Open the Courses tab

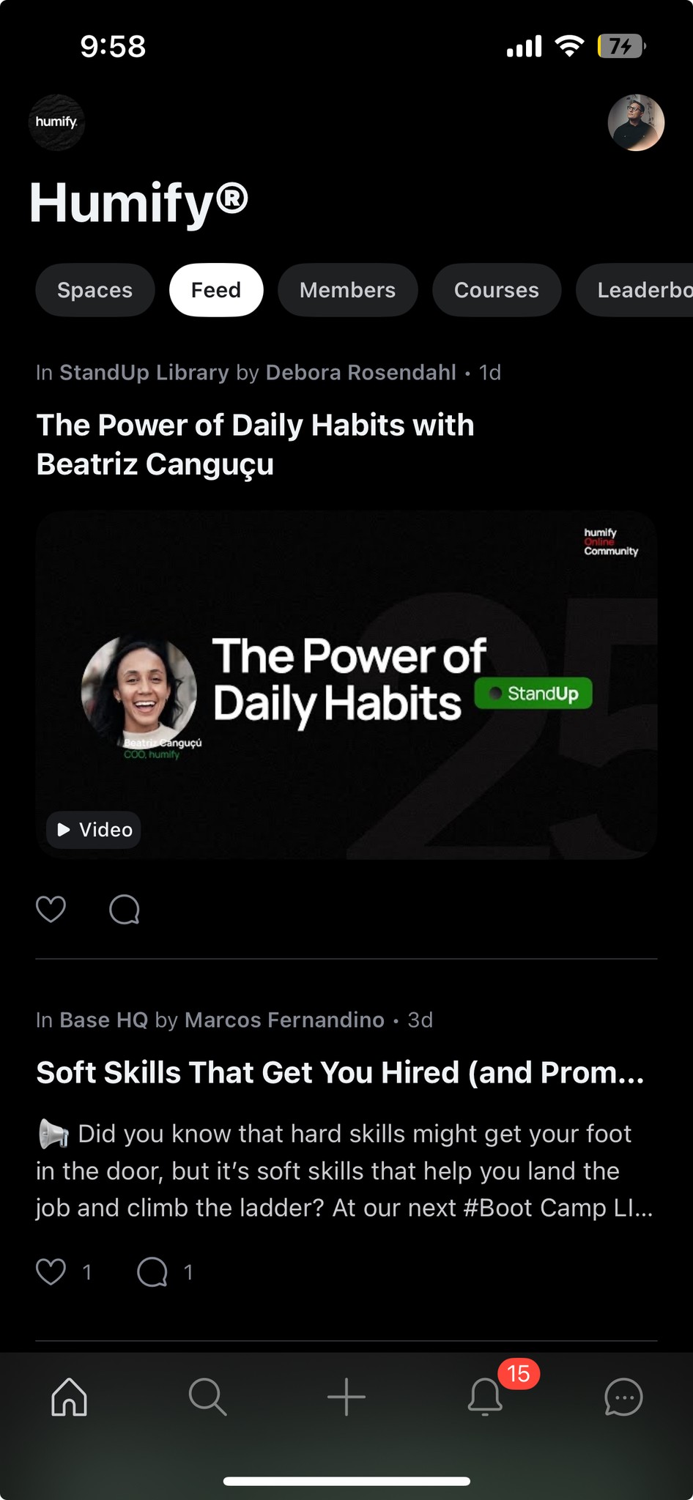497,290
